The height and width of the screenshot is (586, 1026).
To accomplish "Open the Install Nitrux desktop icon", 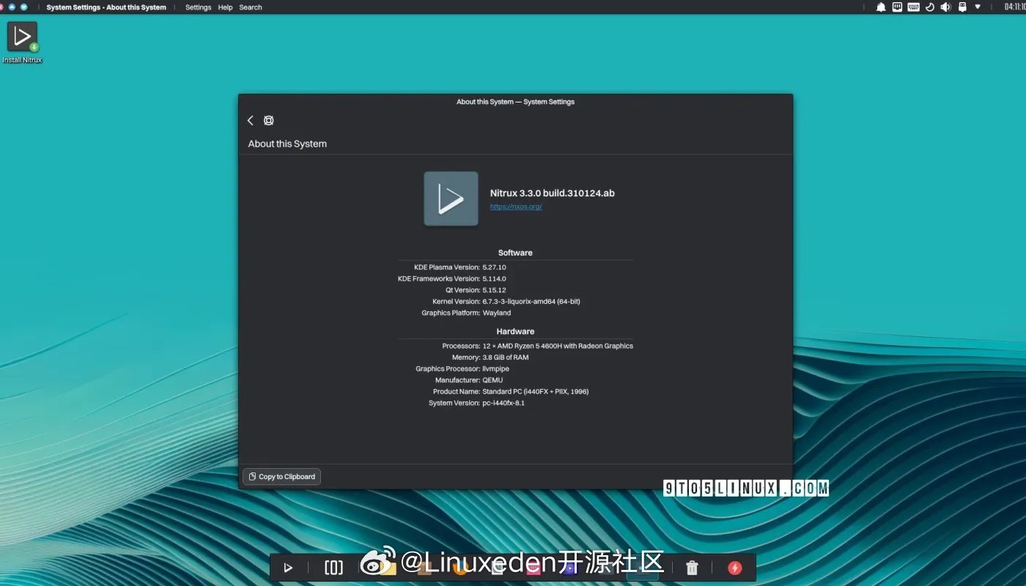I will click(22, 42).
